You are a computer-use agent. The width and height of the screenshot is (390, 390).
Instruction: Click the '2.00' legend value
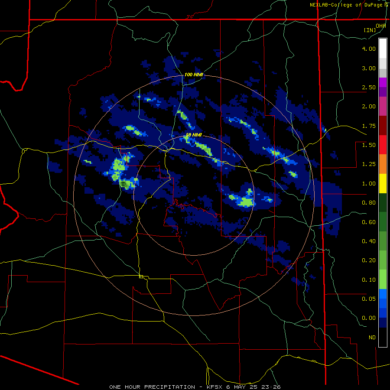(x=369, y=107)
